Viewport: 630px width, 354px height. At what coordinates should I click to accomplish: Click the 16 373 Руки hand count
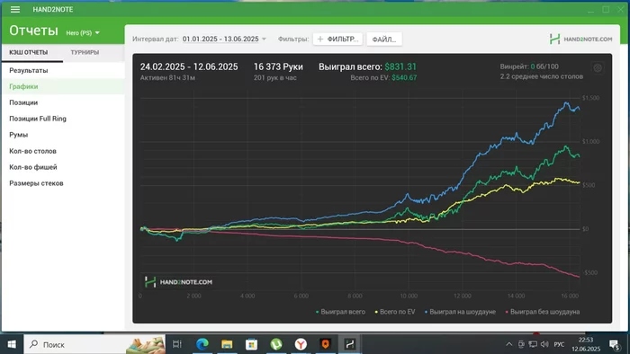click(278, 66)
